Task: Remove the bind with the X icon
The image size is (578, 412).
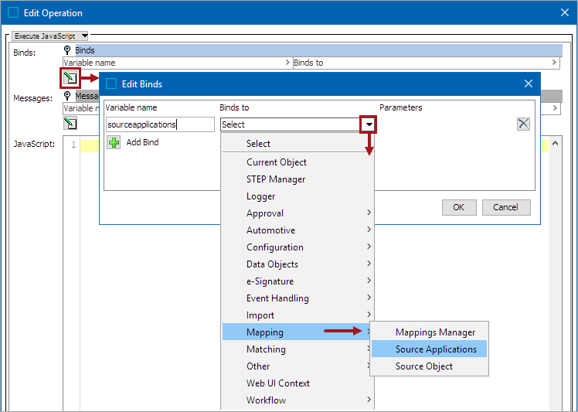Action: pos(523,124)
